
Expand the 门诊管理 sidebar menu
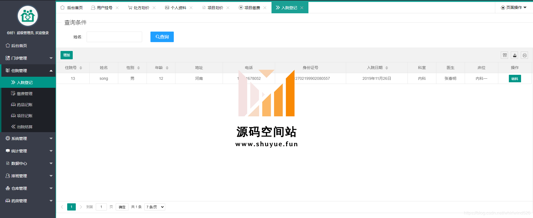pos(28,58)
